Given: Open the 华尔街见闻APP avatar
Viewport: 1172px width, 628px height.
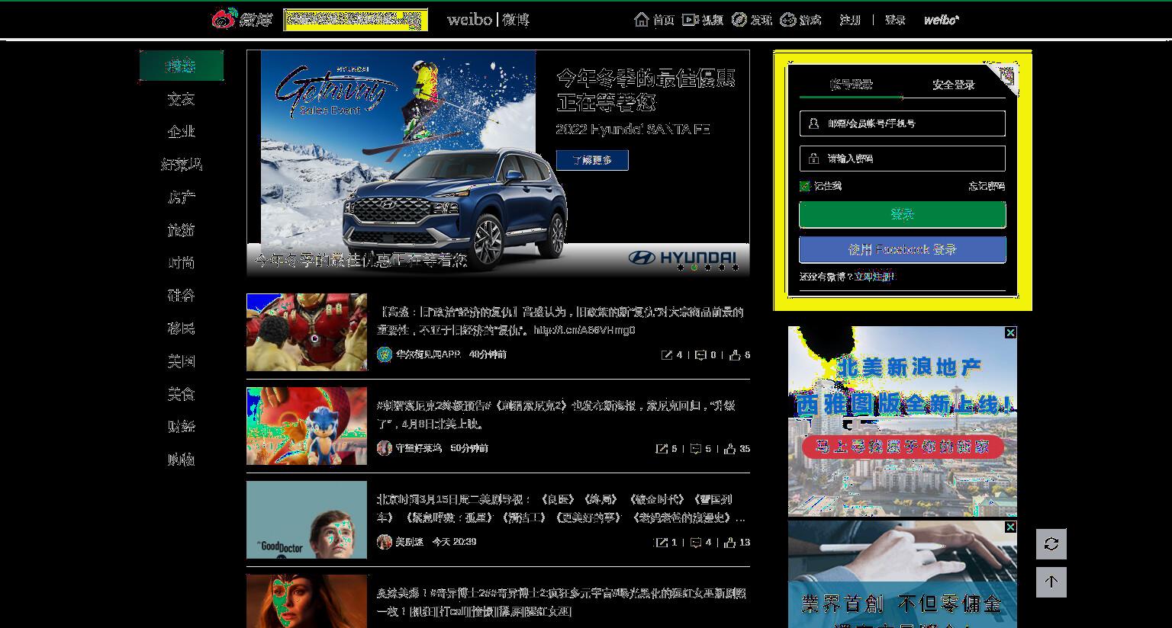Looking at the screenshot, I should (384, 354).
